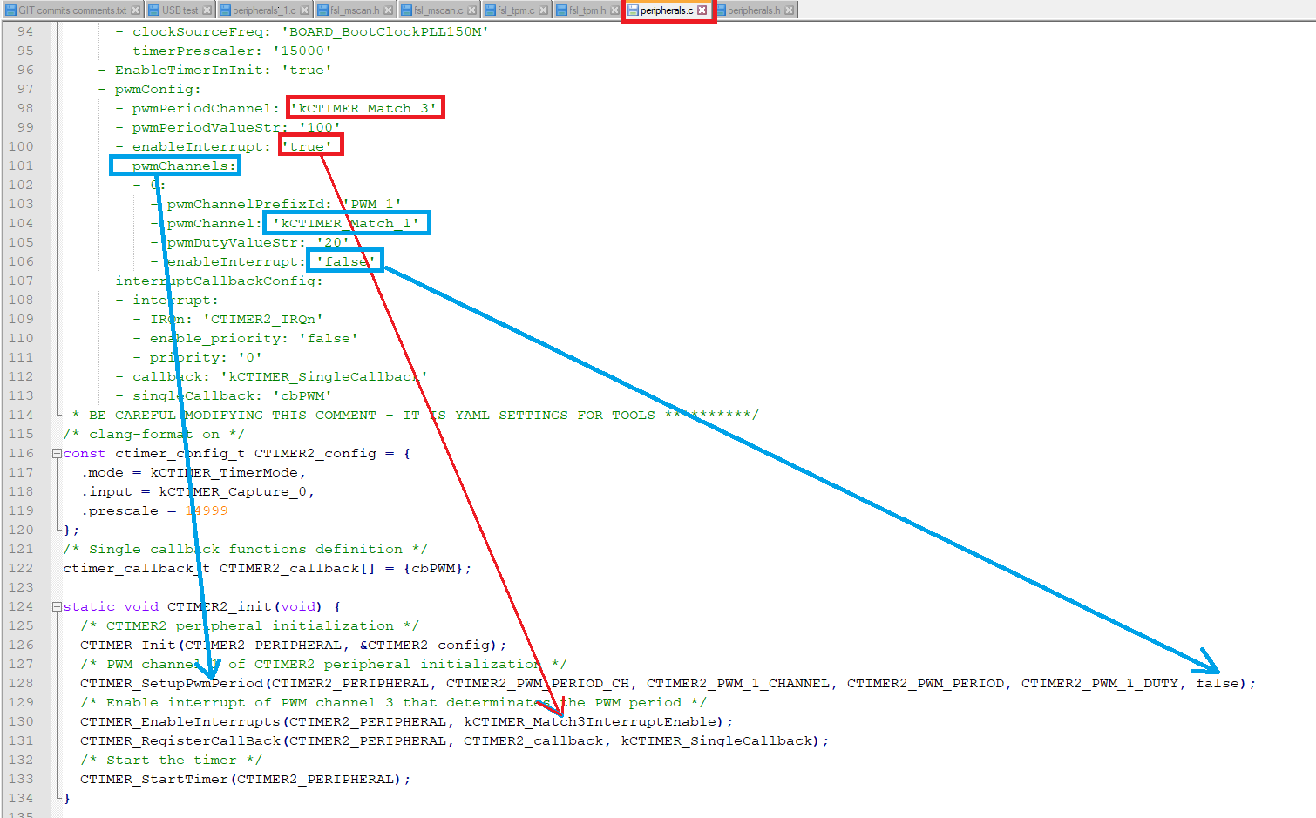
Task: Place cursor on the CTIMER_StartTimer call
Action: (x=153, y=779)
